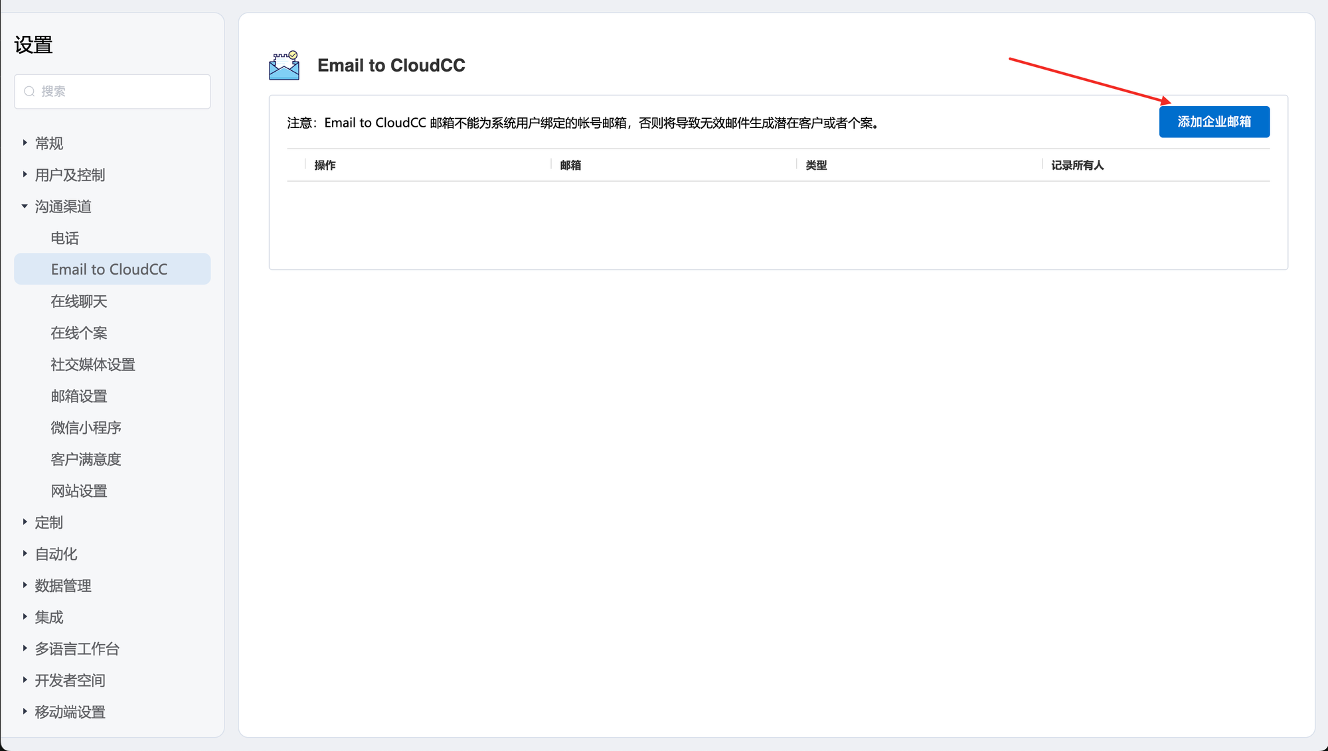Expand the 集成 section arrow
1328x751 pixels.
(25, 617)
